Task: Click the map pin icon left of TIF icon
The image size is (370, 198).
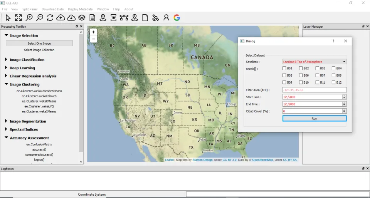Action: coord(103,18)
